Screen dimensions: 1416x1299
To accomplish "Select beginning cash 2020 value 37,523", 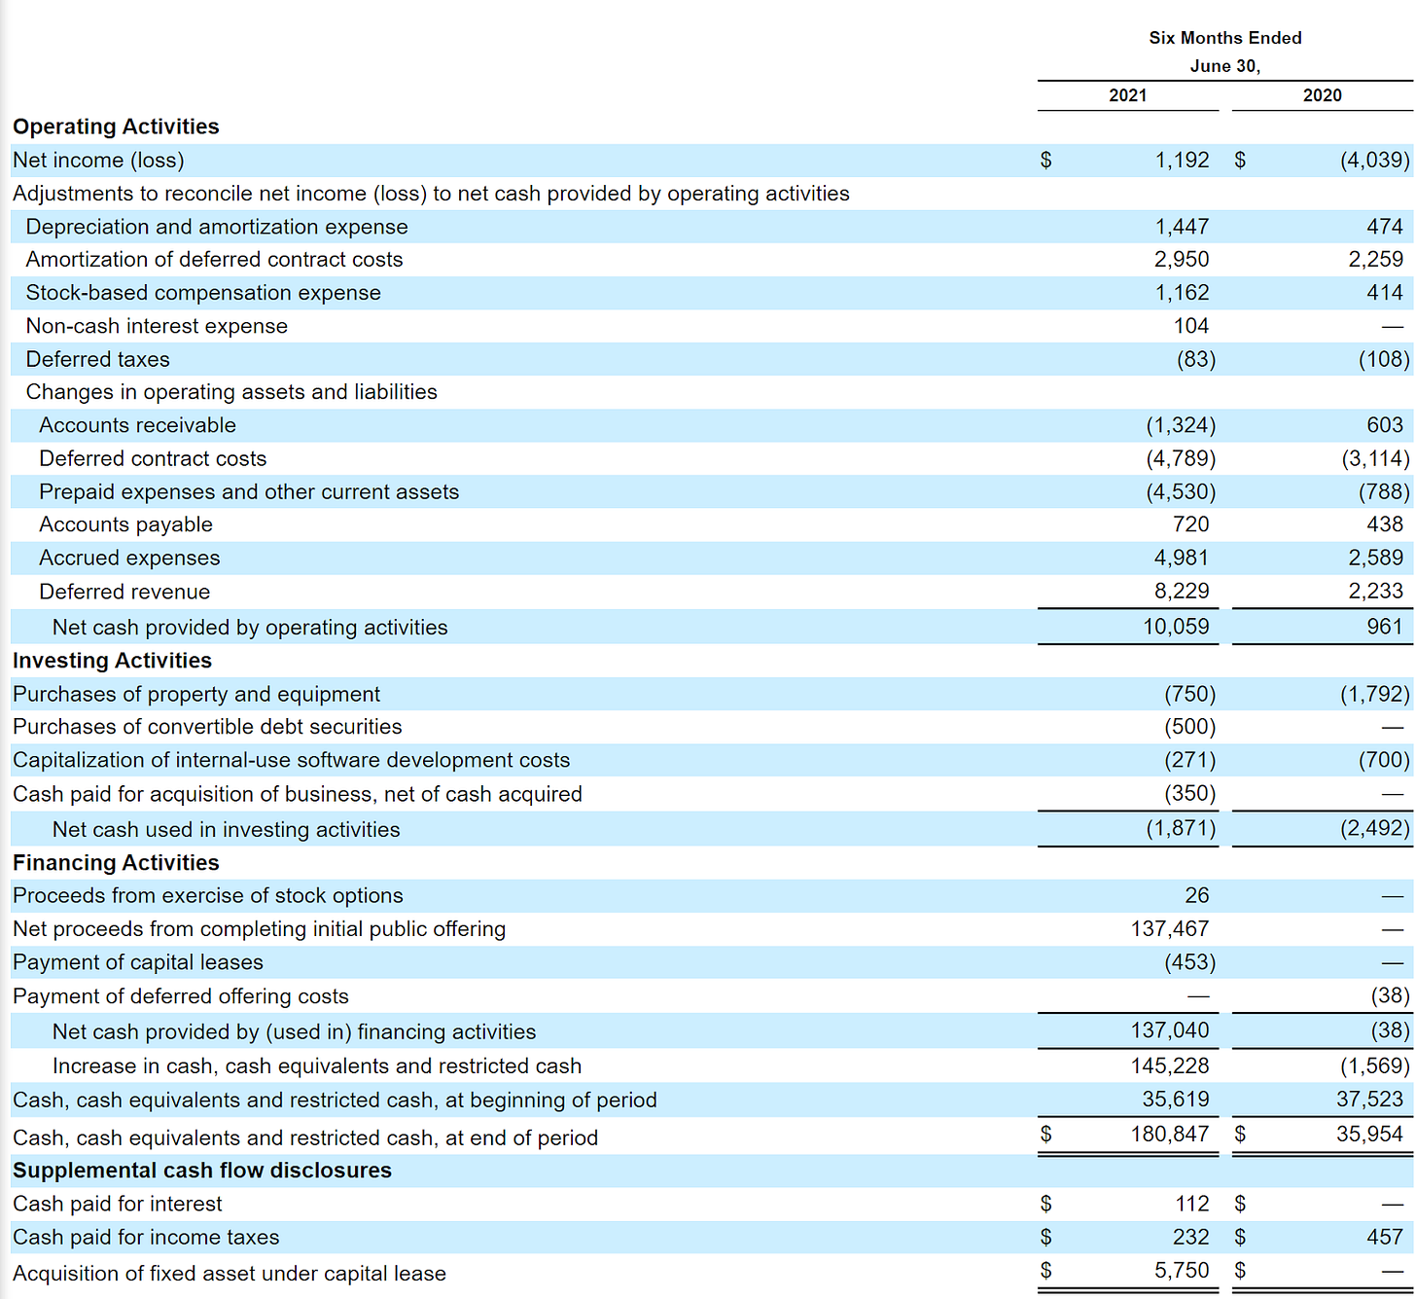I will point(1369,1100).
